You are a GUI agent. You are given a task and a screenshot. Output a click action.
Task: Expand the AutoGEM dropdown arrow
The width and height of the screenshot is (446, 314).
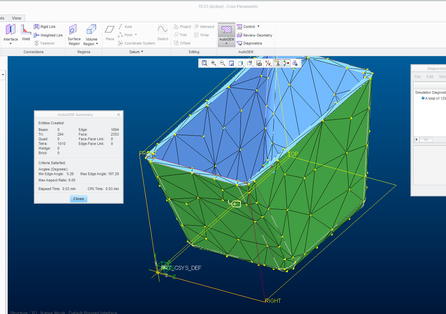[x=226, y=44]
